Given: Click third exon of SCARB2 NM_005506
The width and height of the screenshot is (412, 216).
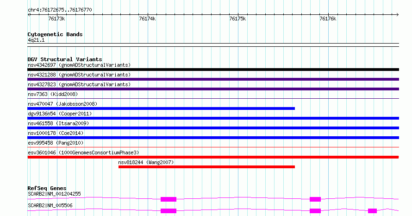Looking at the screenshot, I should tap(372, 211).
